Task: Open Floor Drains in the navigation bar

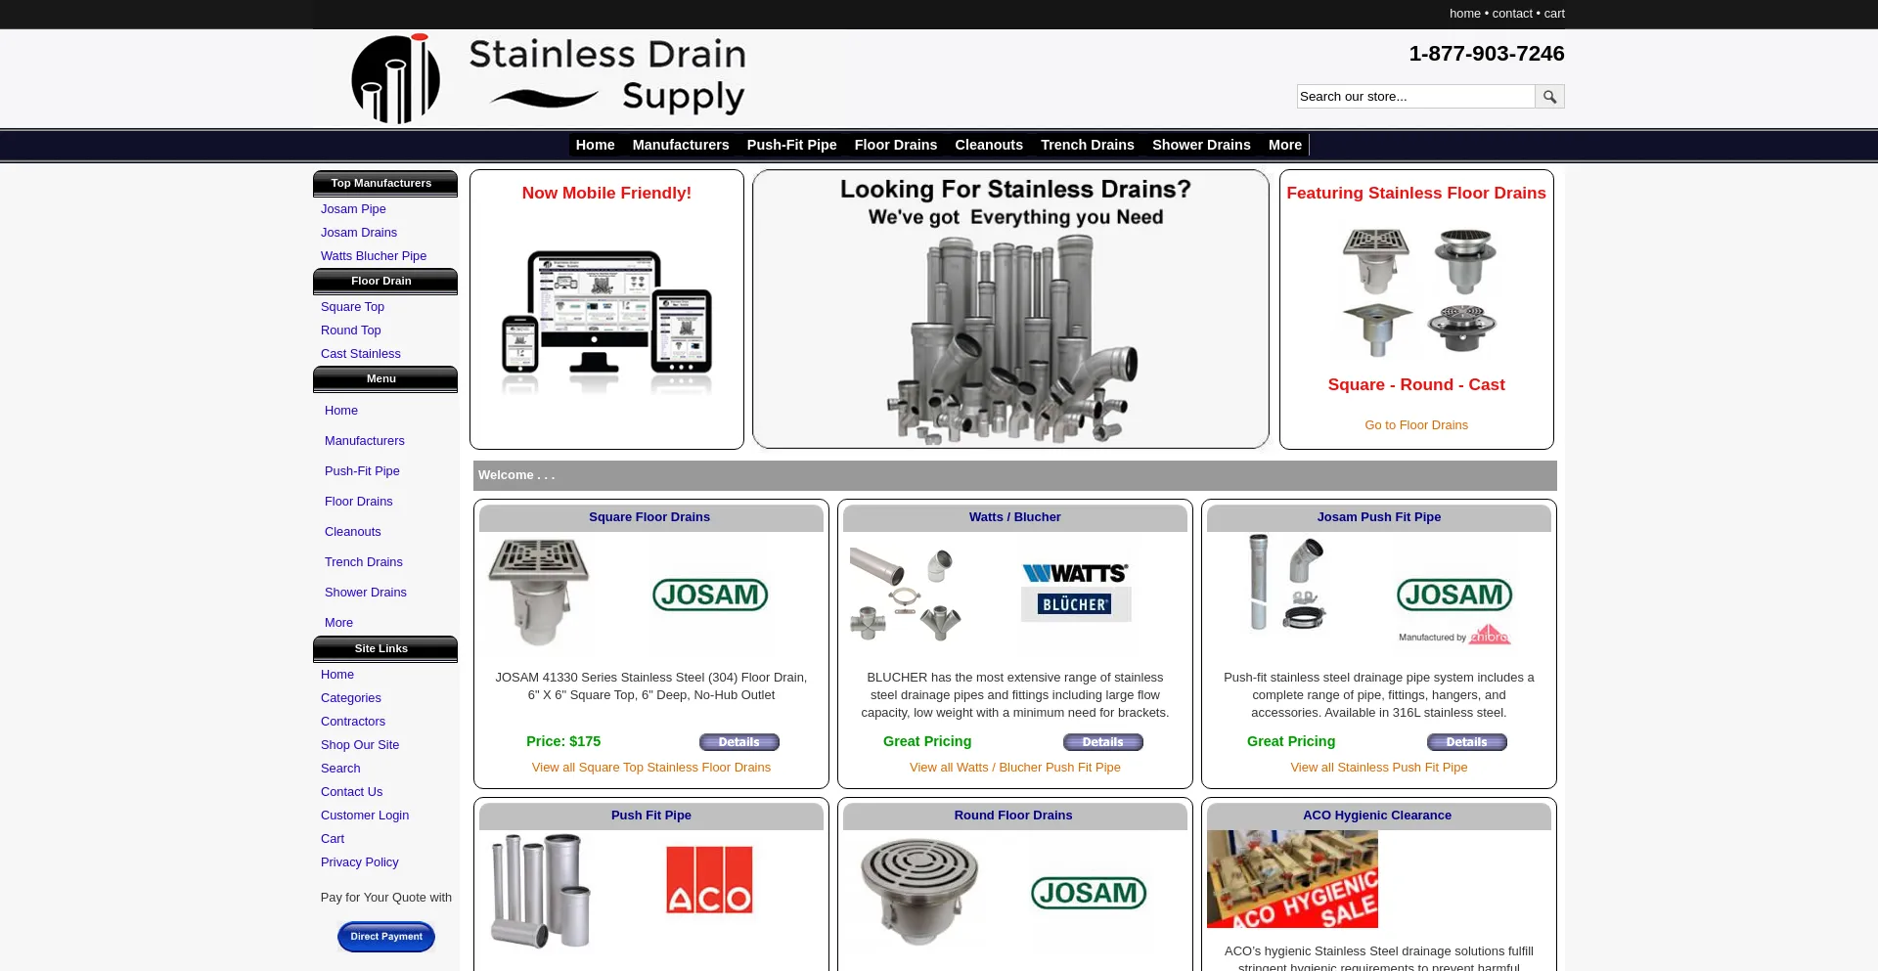Action: click(895, 145)
